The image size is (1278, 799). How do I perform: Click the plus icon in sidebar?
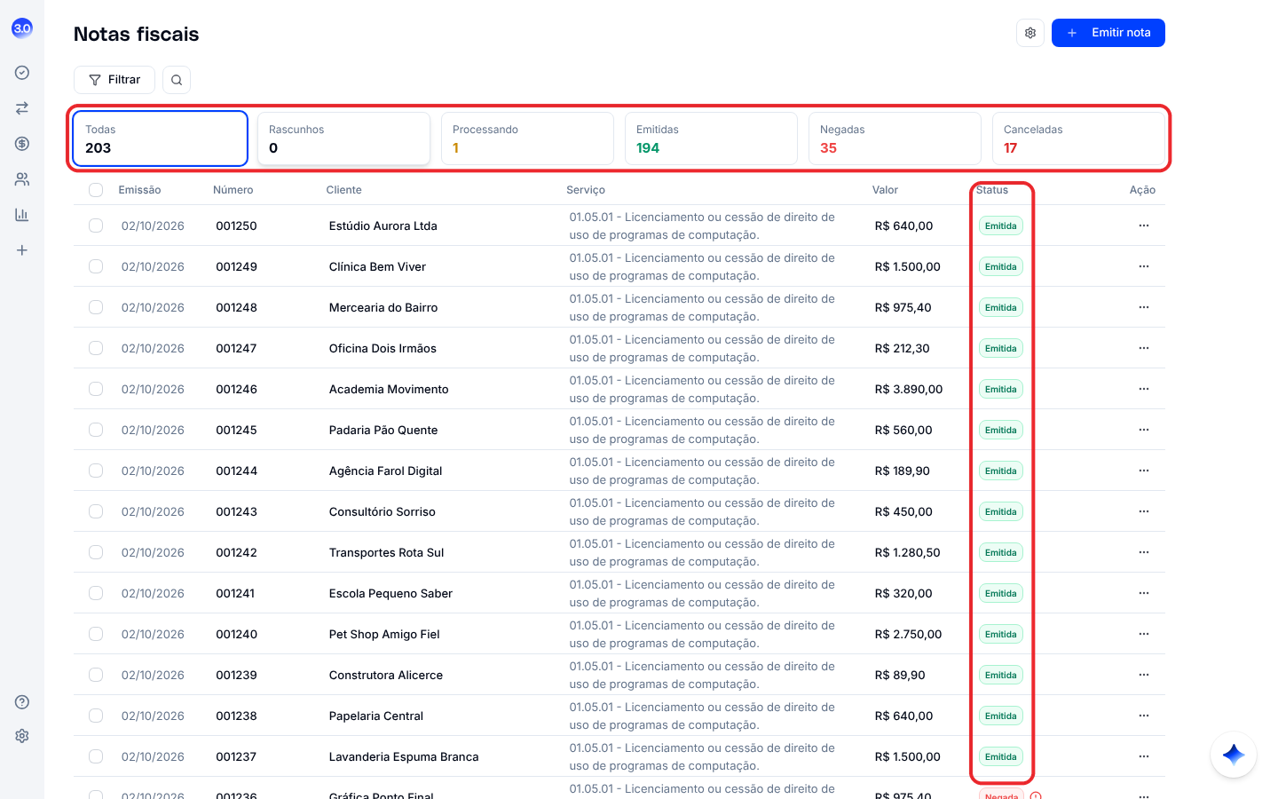pos(22,250)
